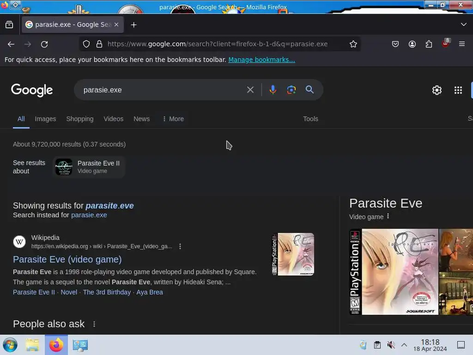The width and height of the screenshot is (473, 355).
Task: Open a new tab with plus
Action: click(x=133, y=25)
